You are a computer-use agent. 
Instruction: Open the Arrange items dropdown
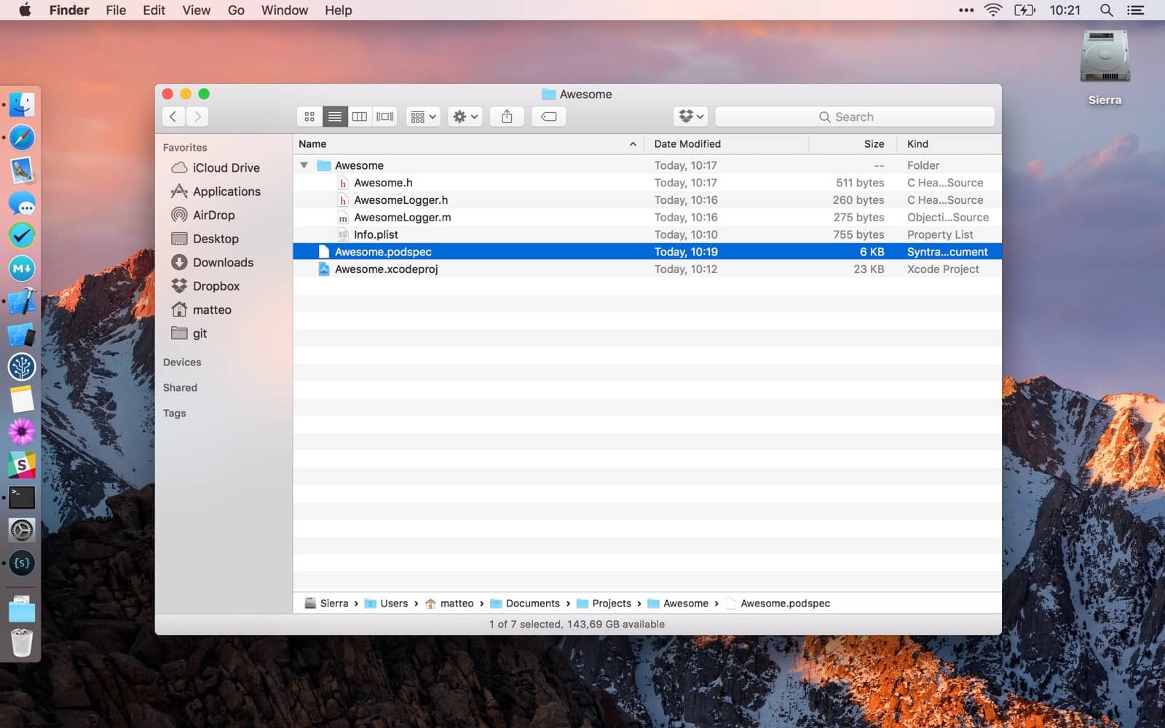click(423, 116)
